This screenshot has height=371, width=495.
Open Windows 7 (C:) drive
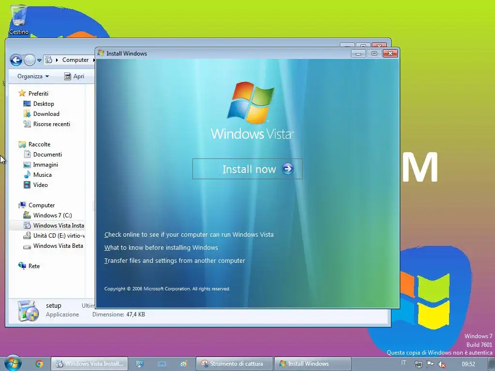pyautogui.click(x=52, y=215)
